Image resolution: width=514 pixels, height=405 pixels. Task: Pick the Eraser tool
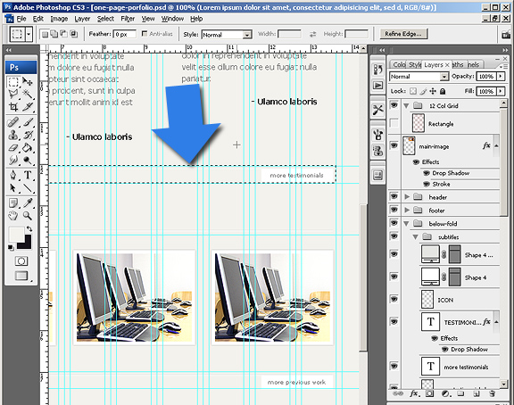13,147
